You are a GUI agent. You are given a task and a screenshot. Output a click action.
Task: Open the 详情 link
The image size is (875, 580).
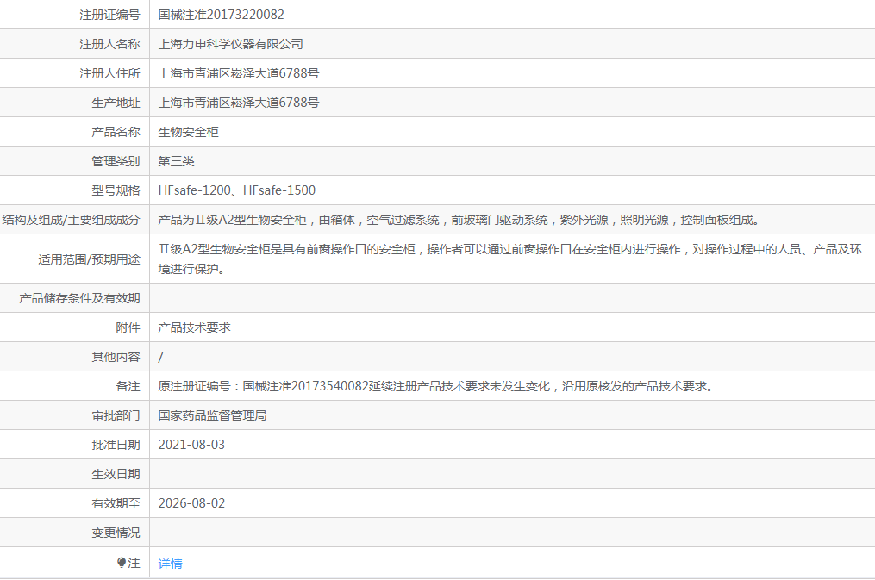point(170,564)
